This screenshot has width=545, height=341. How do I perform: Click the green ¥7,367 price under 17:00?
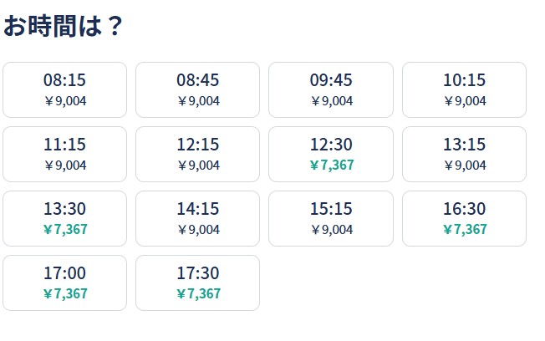65,293
